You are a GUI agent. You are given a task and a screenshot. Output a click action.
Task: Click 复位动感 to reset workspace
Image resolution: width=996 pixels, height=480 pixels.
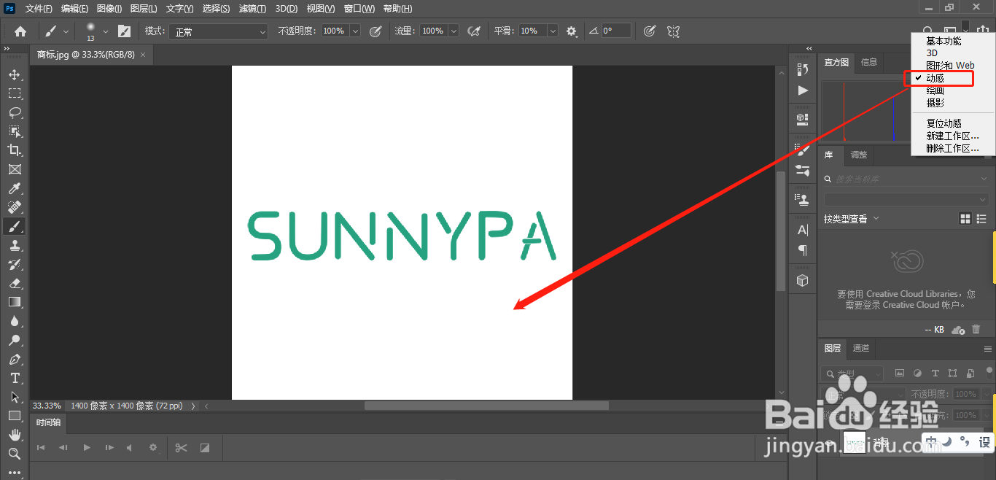click(x=944, y=123)
